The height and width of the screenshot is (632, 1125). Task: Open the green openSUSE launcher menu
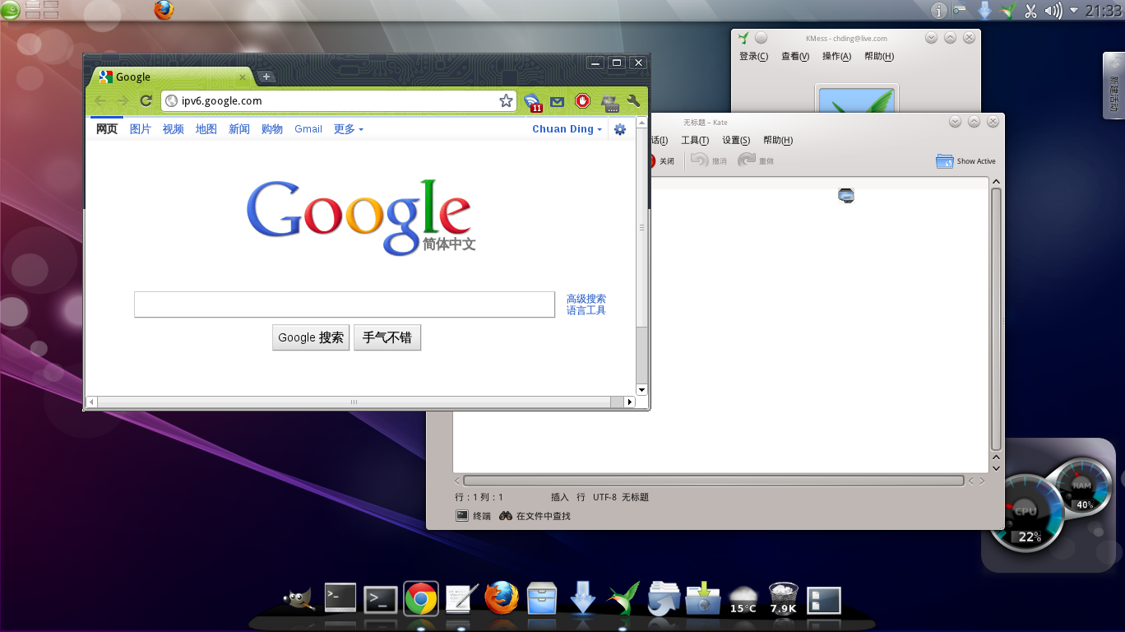coord(10,10)
